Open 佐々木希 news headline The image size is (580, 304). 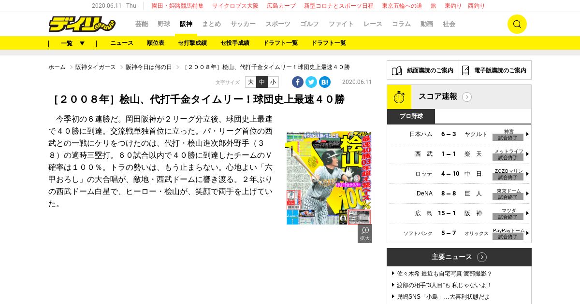click(444, 274)
